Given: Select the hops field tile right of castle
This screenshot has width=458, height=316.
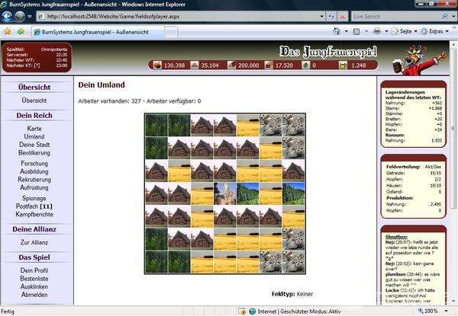Looking at the screenshot, I should 247,193.
